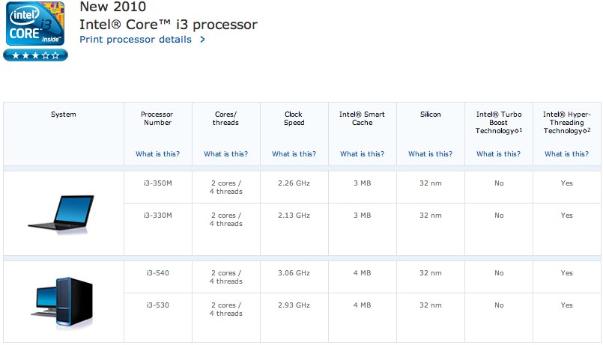Click the System column header

tap(64, 115)
